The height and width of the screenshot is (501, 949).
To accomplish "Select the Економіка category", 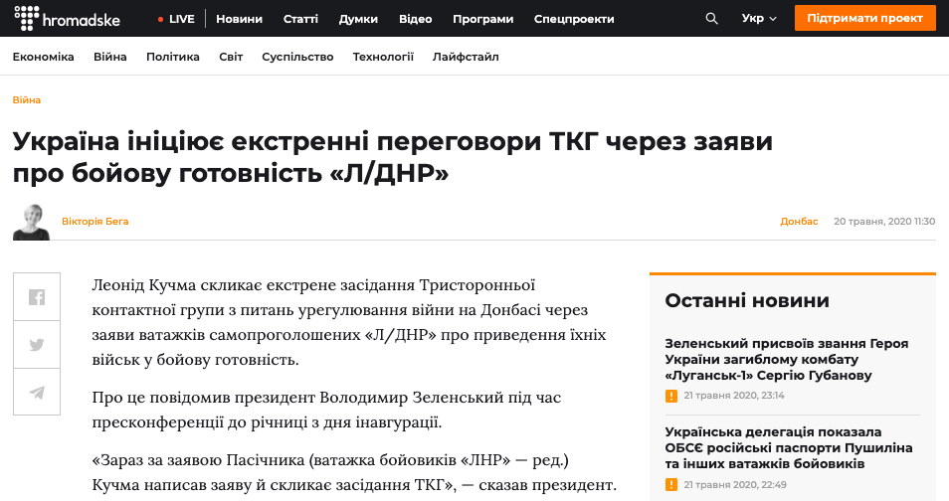I will [44, 57].
